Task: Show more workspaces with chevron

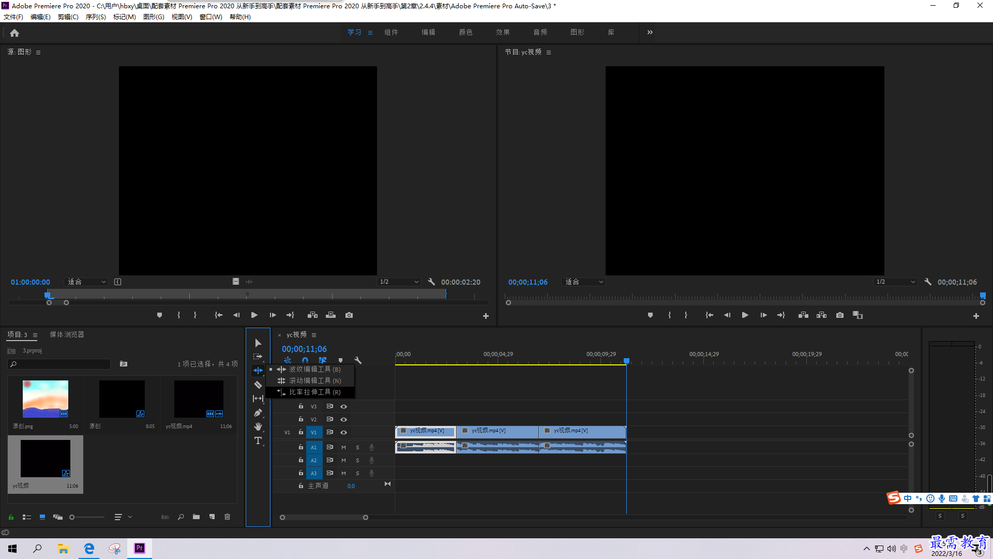Action: coord(650,32)
